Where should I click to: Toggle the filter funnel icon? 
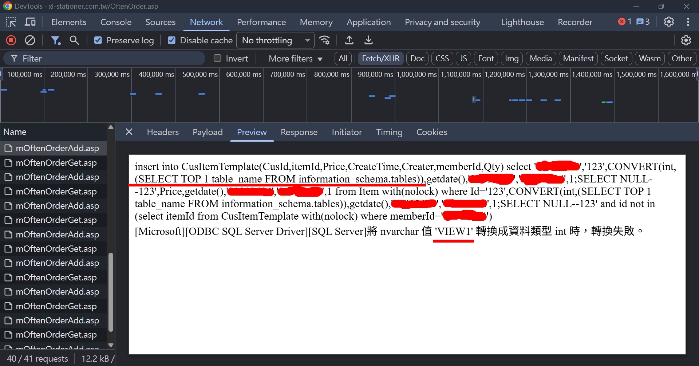click(x=55, y=40)
